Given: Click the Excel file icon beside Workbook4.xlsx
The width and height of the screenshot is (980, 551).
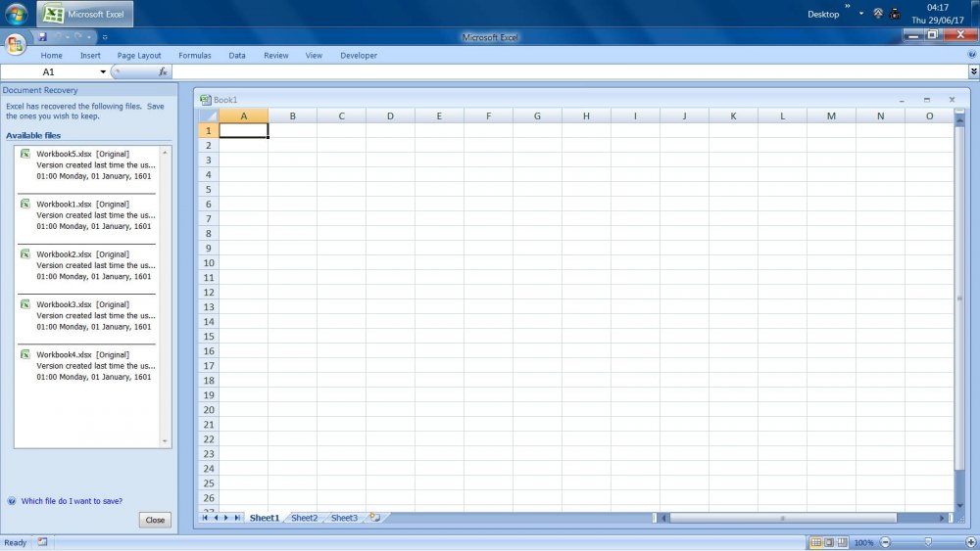Looking at the screenshot, I should tap(25, 354).
